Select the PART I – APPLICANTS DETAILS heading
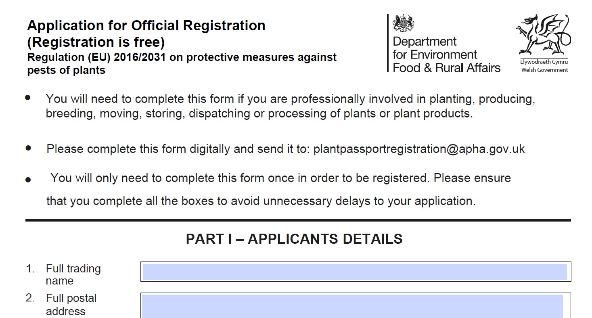 pyautogui.click(x=294, y=239)
